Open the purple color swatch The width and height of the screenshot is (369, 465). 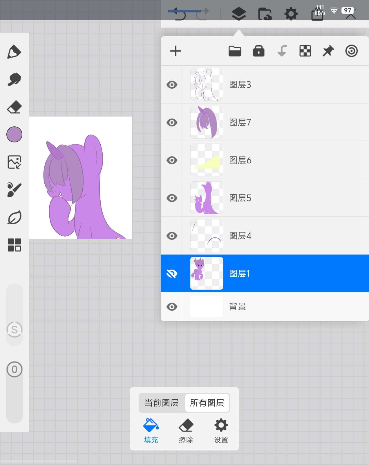click(14, 134)
